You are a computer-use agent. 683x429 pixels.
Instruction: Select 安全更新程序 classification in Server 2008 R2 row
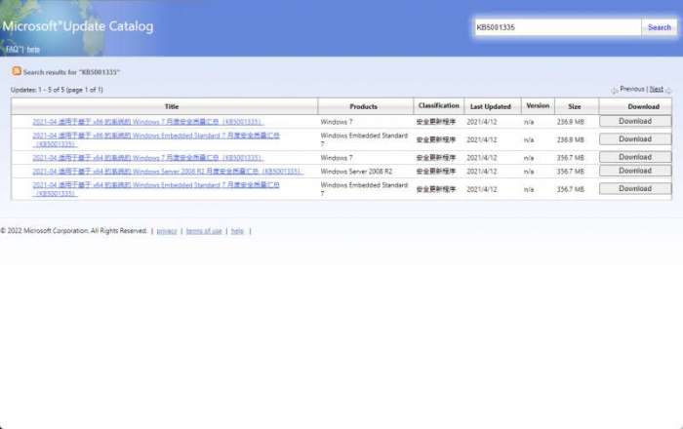[435, 172]
